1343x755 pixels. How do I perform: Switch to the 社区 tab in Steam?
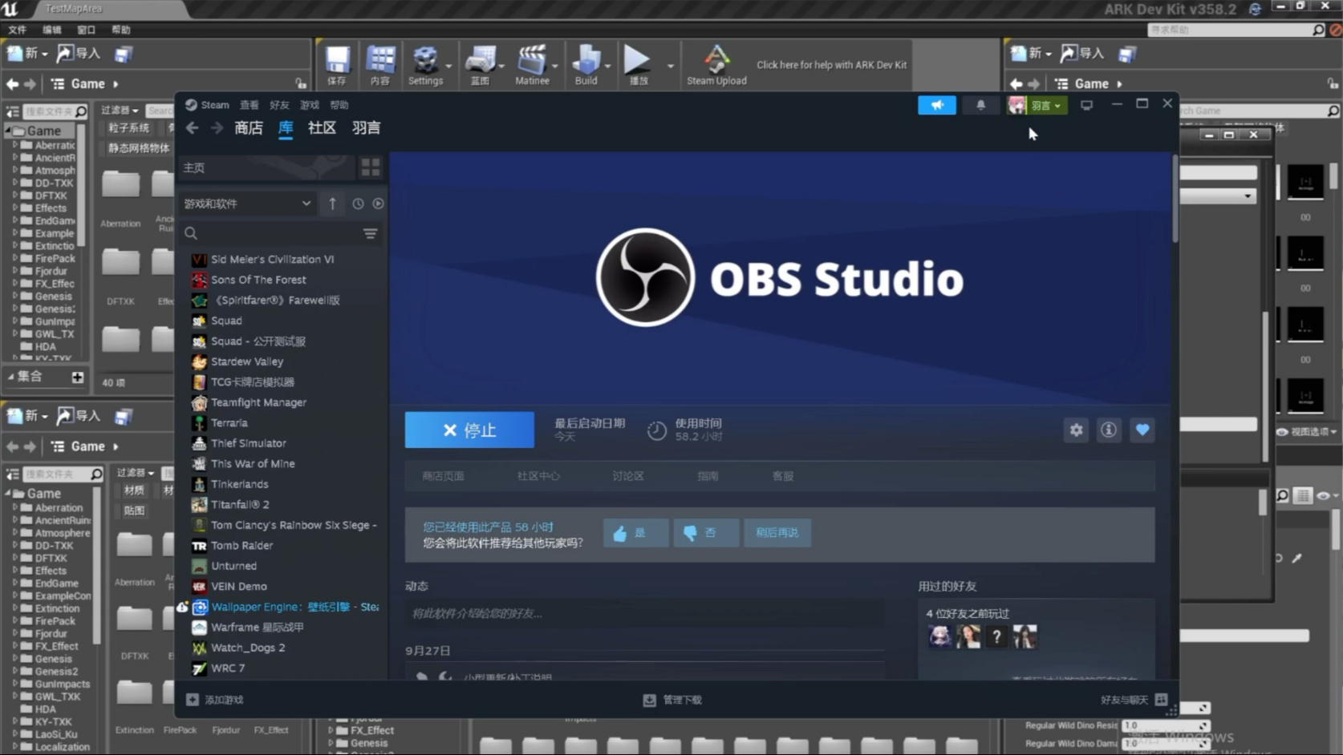pos(322,128)
